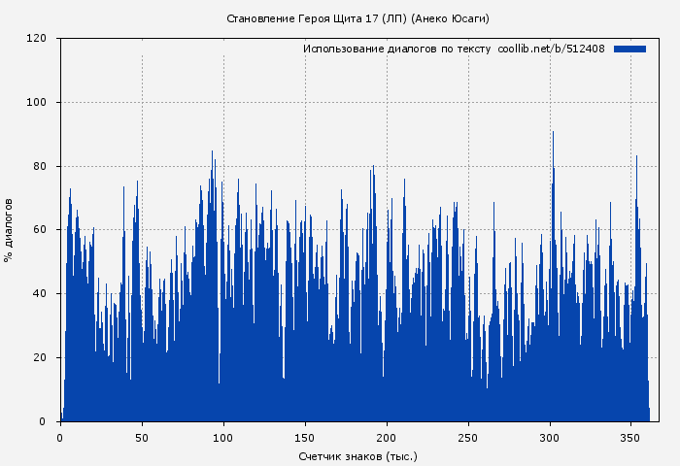Select the 100 tick on the y-axis
This screenshot has height=466, width=680.
(37, 103)
